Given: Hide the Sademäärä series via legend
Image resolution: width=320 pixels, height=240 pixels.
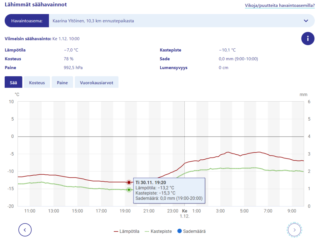Looking at the screenshot, I should coord(191,231).
